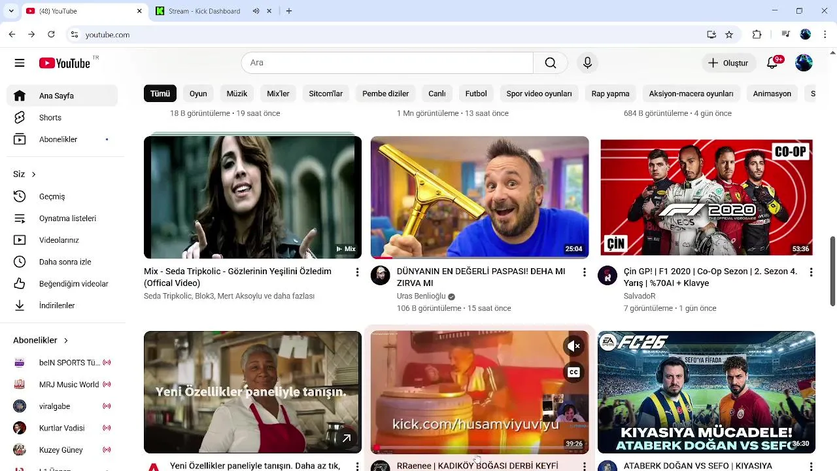Click the Ara search field
This screenshot has width=837, height=471.
(387, 63)
